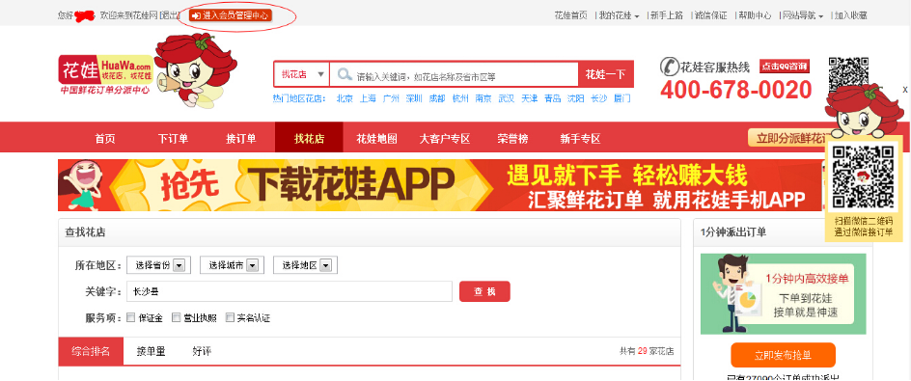Open the 找花店 search type dropdown
This screenshot has height=381, width=911.
tap(302, 74)
